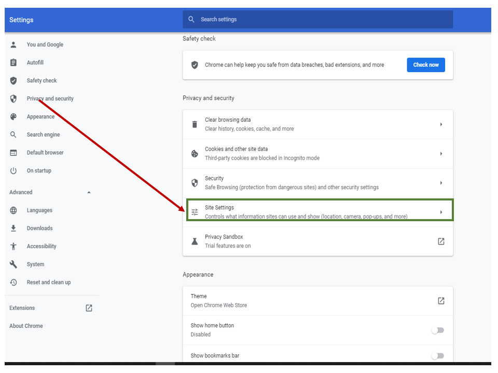
Task: Enable the Show bookmarks bar switch
Action: click(438, 355)
